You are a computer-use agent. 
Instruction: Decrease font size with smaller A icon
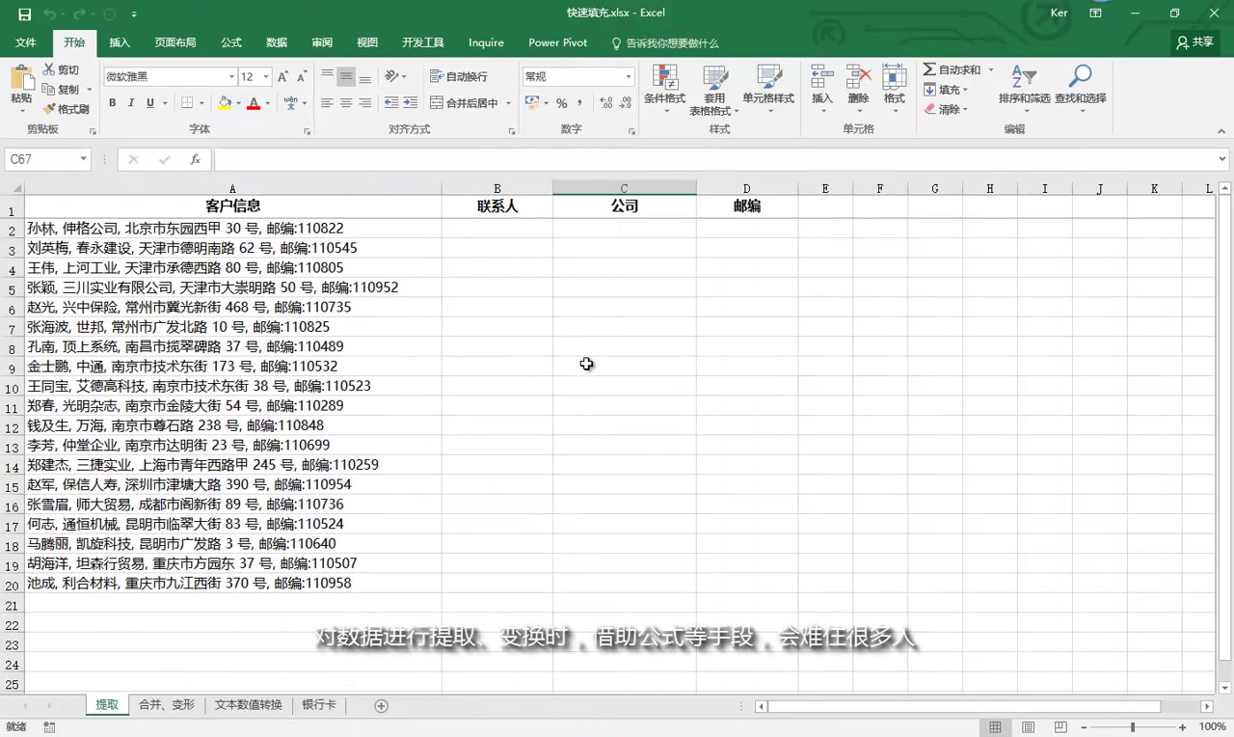[302, 76]
